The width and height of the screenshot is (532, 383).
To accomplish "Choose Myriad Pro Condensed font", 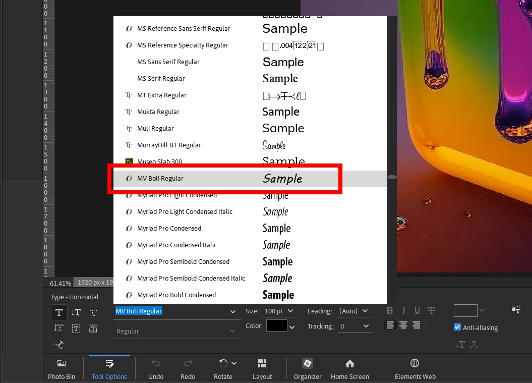I will (x=250, y=228).
